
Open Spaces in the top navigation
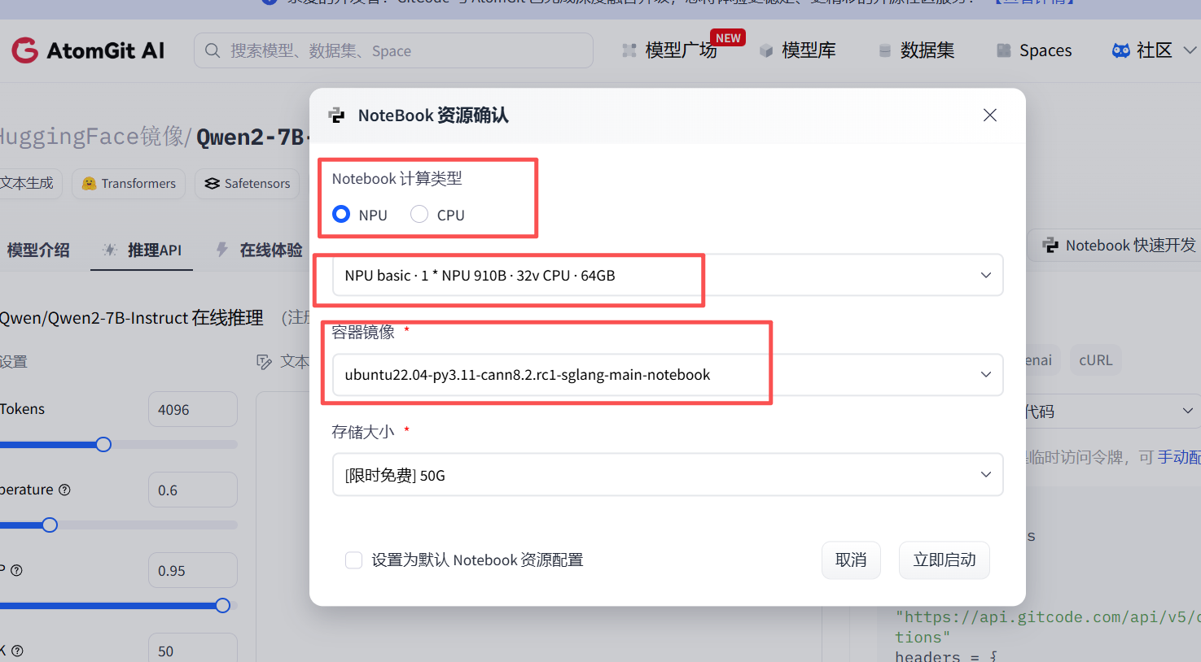[x=1045, y=50]
